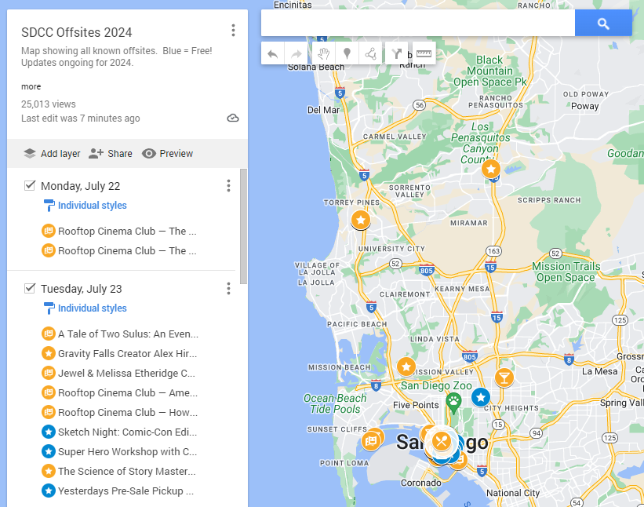644x507 pixels.
Task: Select the Add marker tool
Action: (x=346, y=53)
